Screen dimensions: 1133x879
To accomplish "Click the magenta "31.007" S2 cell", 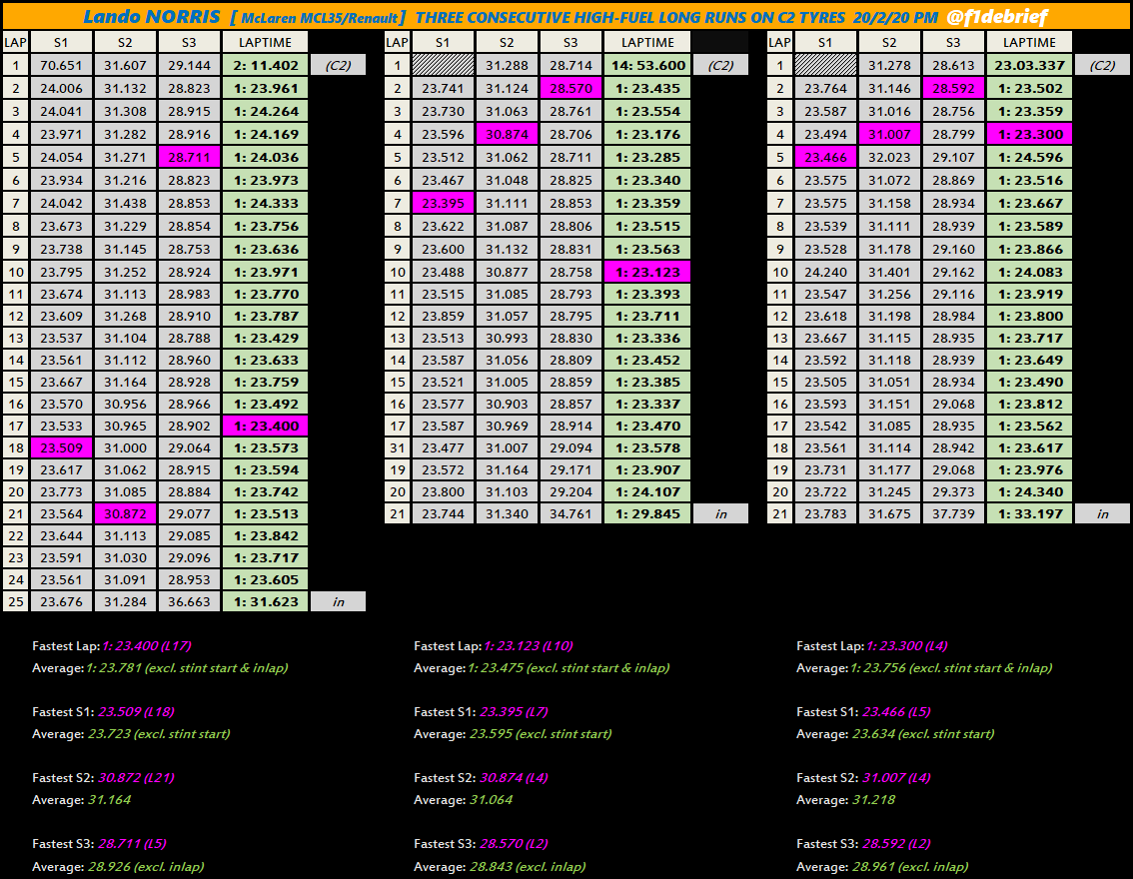I will pyautogui.click(x=889, y=134).
